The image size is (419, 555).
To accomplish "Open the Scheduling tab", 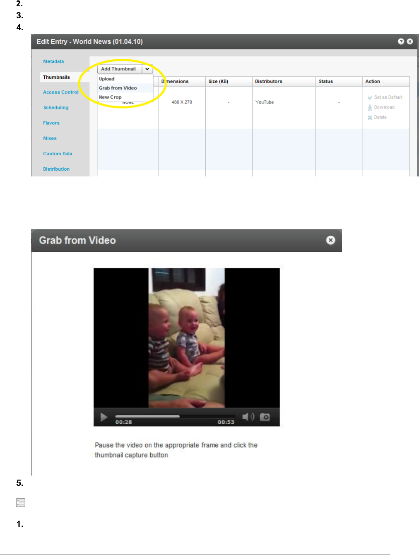I will point(56,108).
